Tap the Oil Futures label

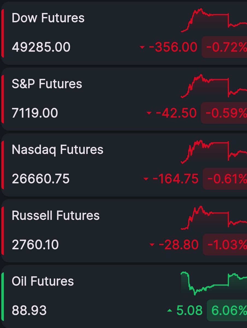point(43,281)
